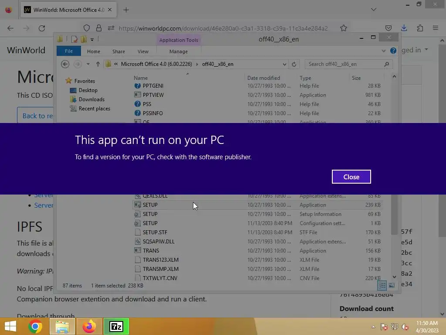Open the Share ribbon tab
This screenshot has width=446, height=335.
[x=118, y=51]
